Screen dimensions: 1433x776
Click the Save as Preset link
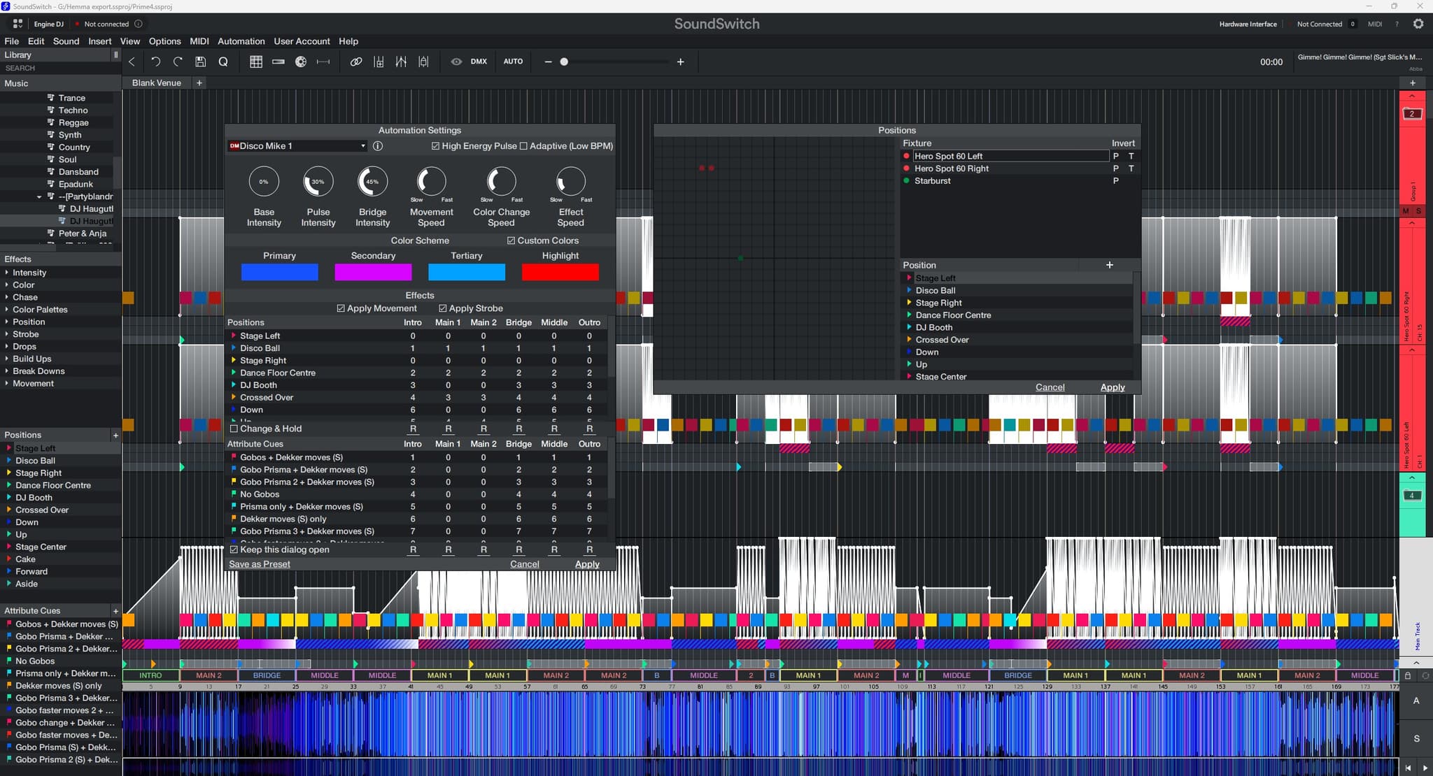pyautogui.click(x=259, y=564)
